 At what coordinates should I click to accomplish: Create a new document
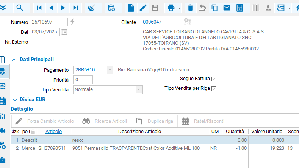pos(131,8)
